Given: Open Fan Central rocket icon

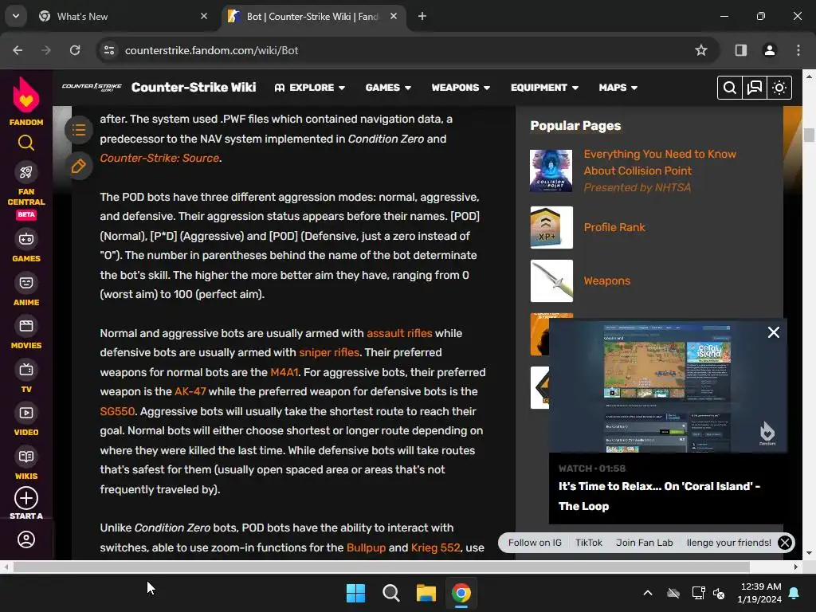Looking at the screenshot, I should click(26, 172).
